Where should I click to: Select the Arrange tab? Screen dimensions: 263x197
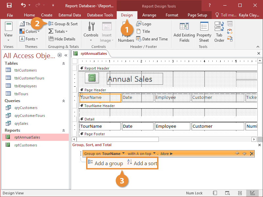pyautogui.click(x=149, y=15)
